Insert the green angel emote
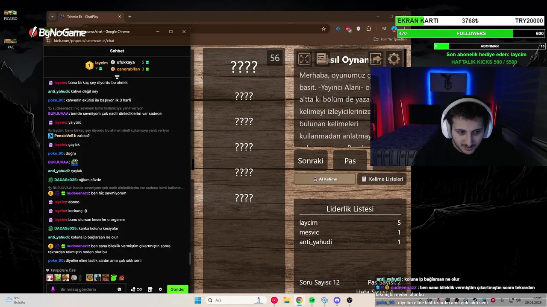 (x=114, y=278)
